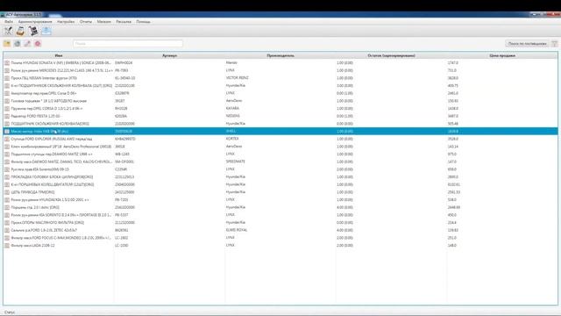
Task: Open the Помощь menu
Action: (x=143, y=21)
